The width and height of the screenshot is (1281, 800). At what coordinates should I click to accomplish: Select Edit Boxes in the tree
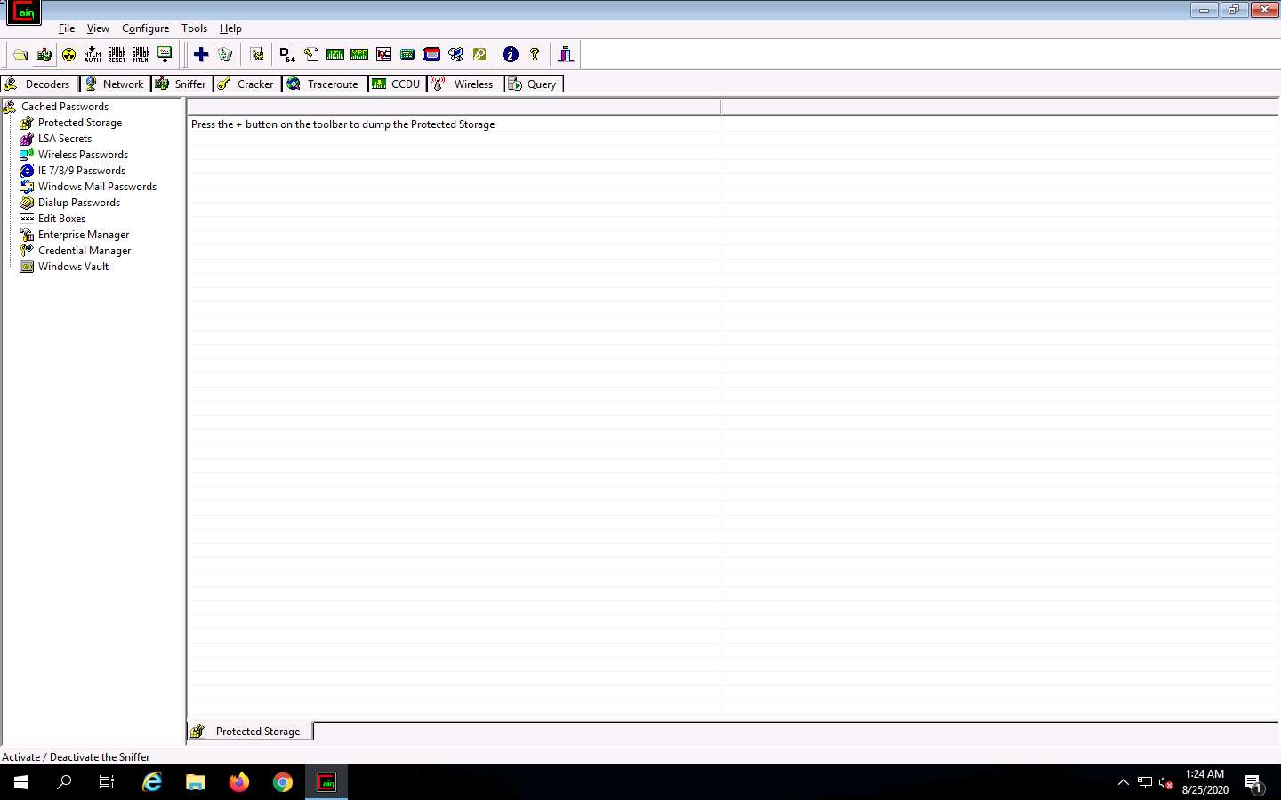62,219
